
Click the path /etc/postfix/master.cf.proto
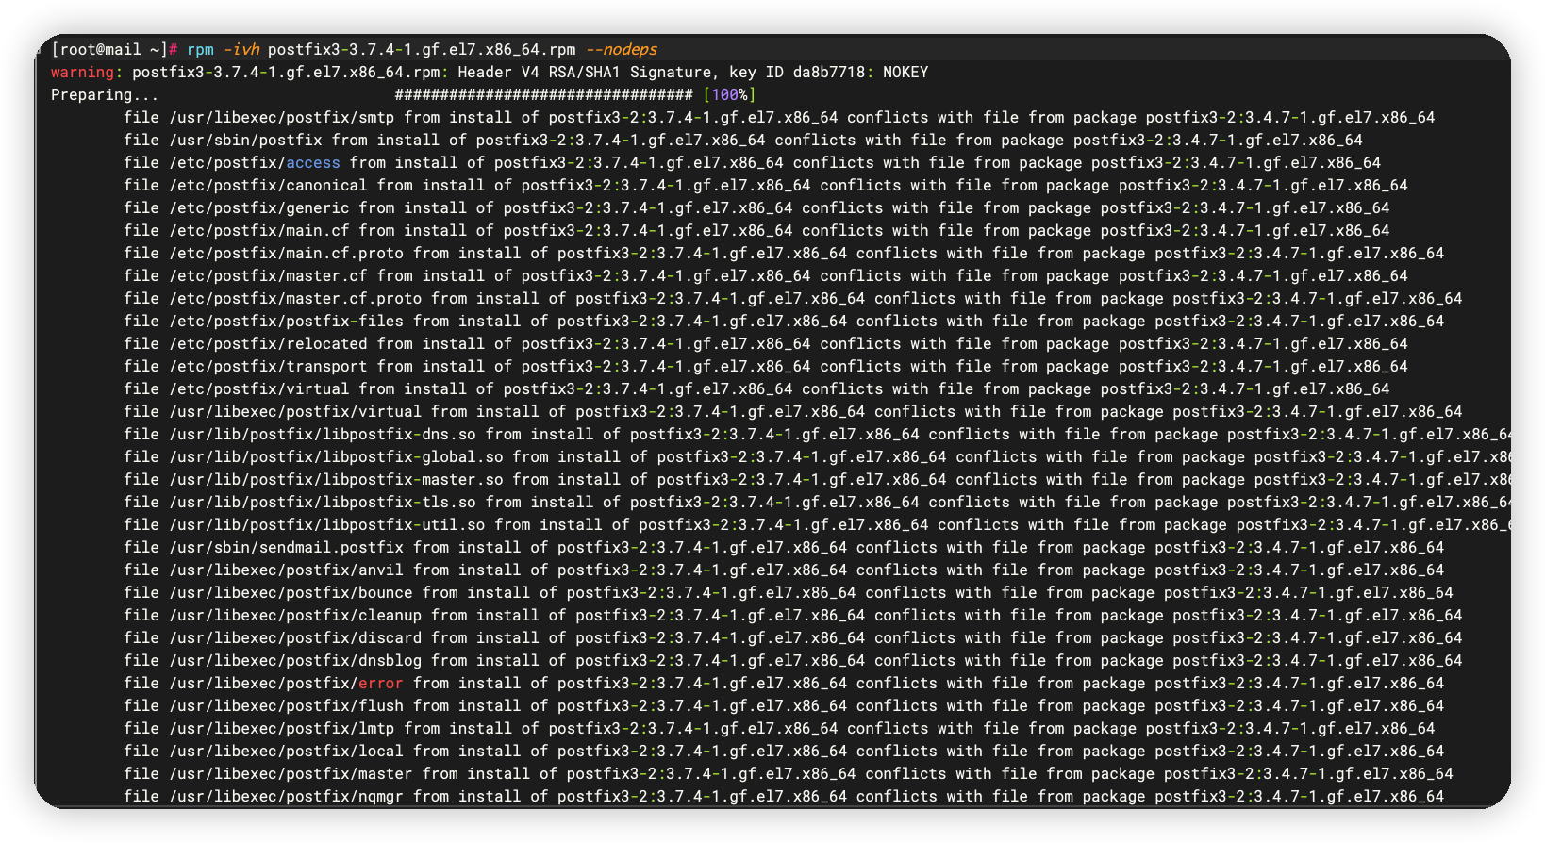295,298
